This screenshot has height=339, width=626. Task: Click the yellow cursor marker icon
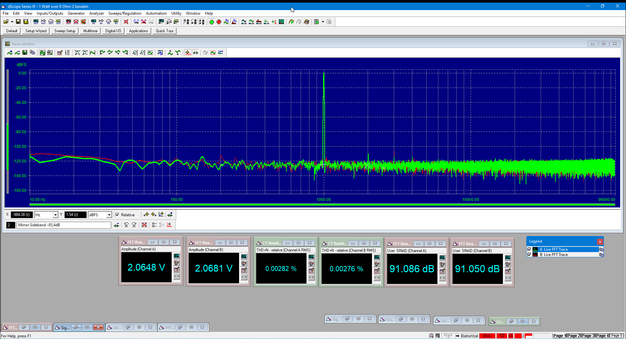[x=188, y=53]
